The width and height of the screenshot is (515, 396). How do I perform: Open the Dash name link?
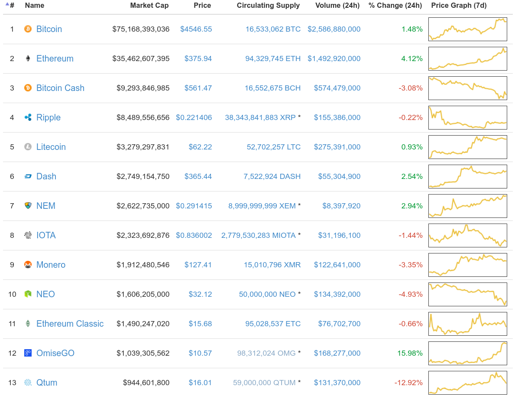[x=46, y=176]
